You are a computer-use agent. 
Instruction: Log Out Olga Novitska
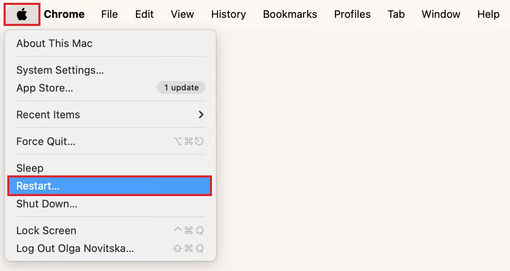click(74, 248)
